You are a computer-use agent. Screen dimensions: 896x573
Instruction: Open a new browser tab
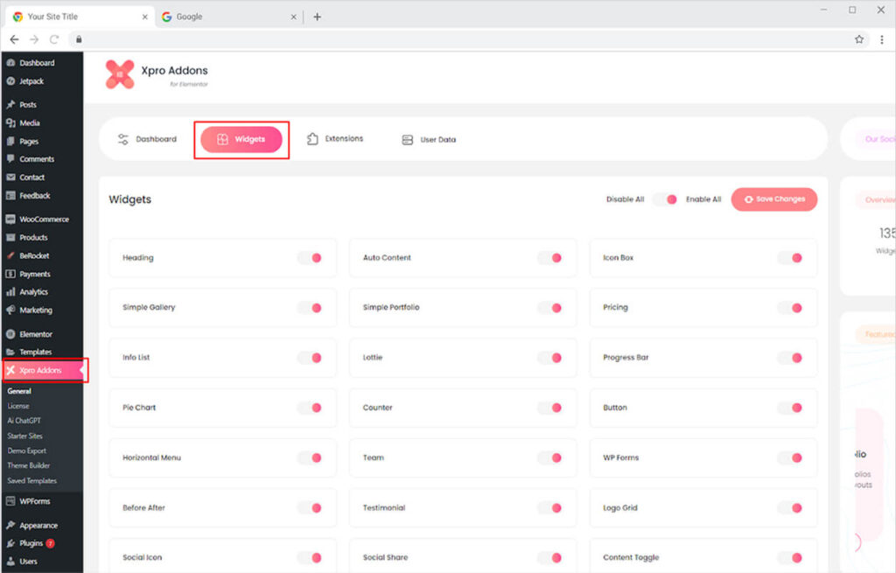tap(317, 17)
